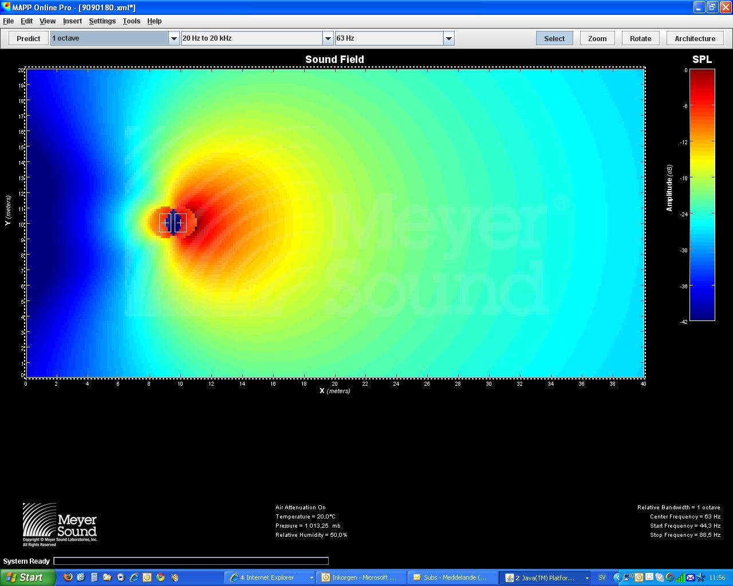The width and height of the screenshot is (733, 586).
Task: Open the calculator quick launch icon
Action: [94, 577]
